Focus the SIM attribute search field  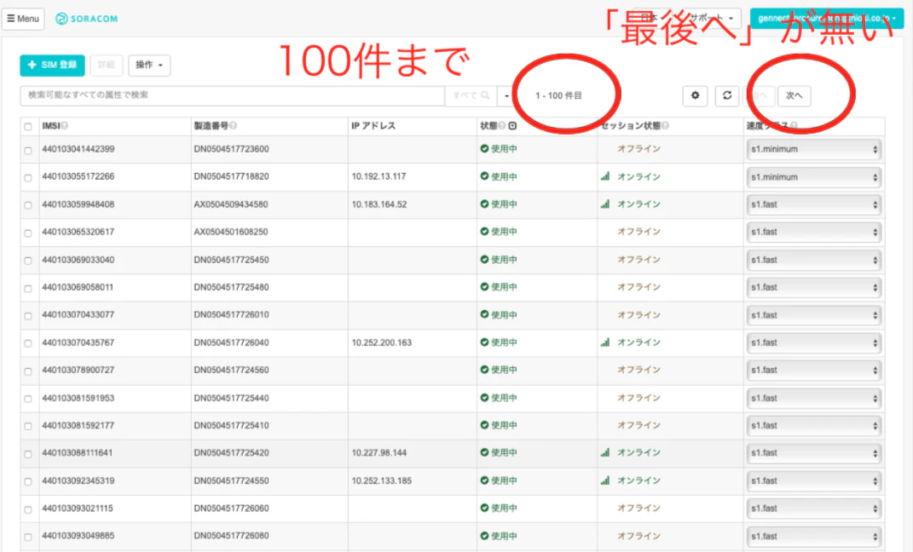233,95
